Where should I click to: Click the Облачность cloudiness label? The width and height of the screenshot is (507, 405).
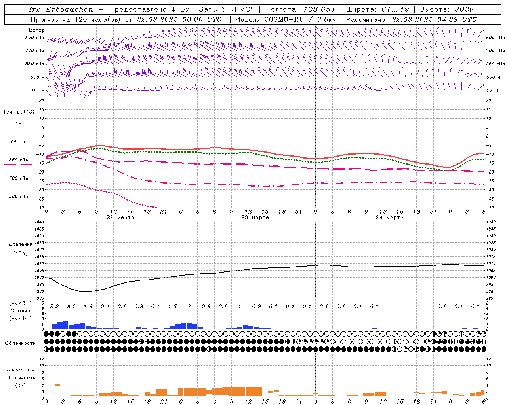click(x=20, y=343)
